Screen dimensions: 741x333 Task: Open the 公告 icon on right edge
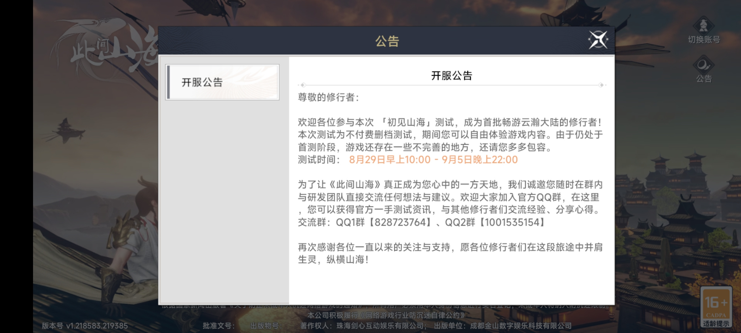[x=704, y=69]
